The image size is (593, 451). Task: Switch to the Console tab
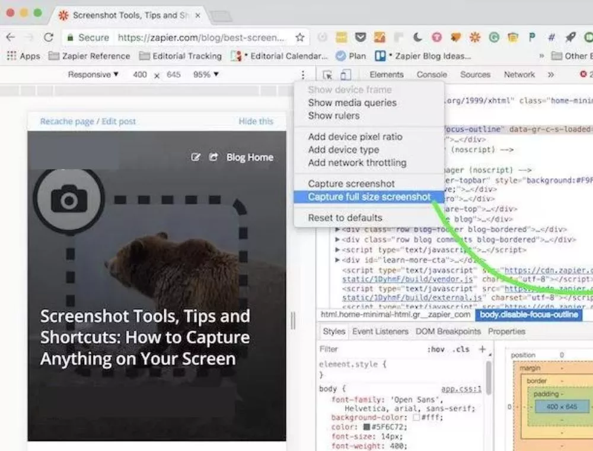point(432,75)
